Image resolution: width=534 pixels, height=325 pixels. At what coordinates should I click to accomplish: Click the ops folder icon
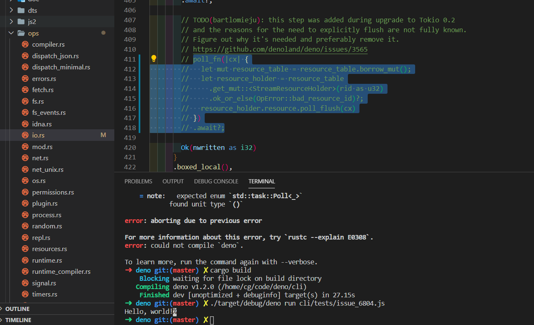tap(21, 33)
